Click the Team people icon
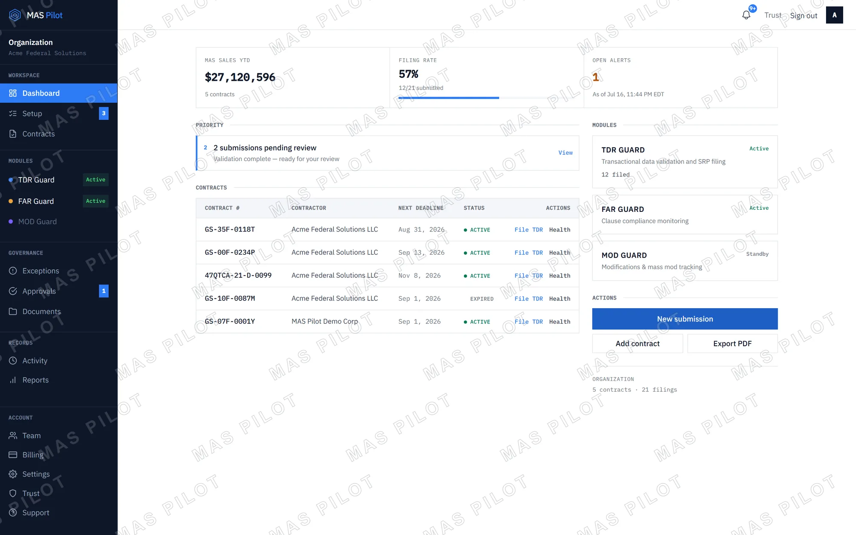Screen dimensions: 856x535 (13, 436)
